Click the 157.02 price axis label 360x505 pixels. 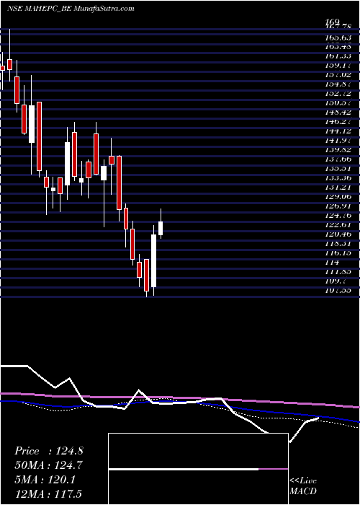click(338, 75)
